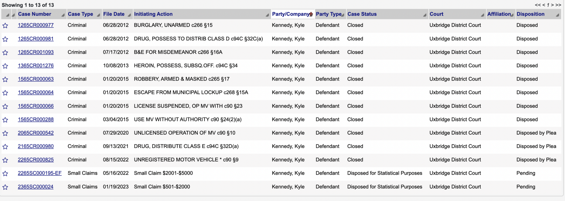The image size is (565, 201).
Task: Mark case 1565CR000063 robbery row with star
Action: tap(5, 79)
